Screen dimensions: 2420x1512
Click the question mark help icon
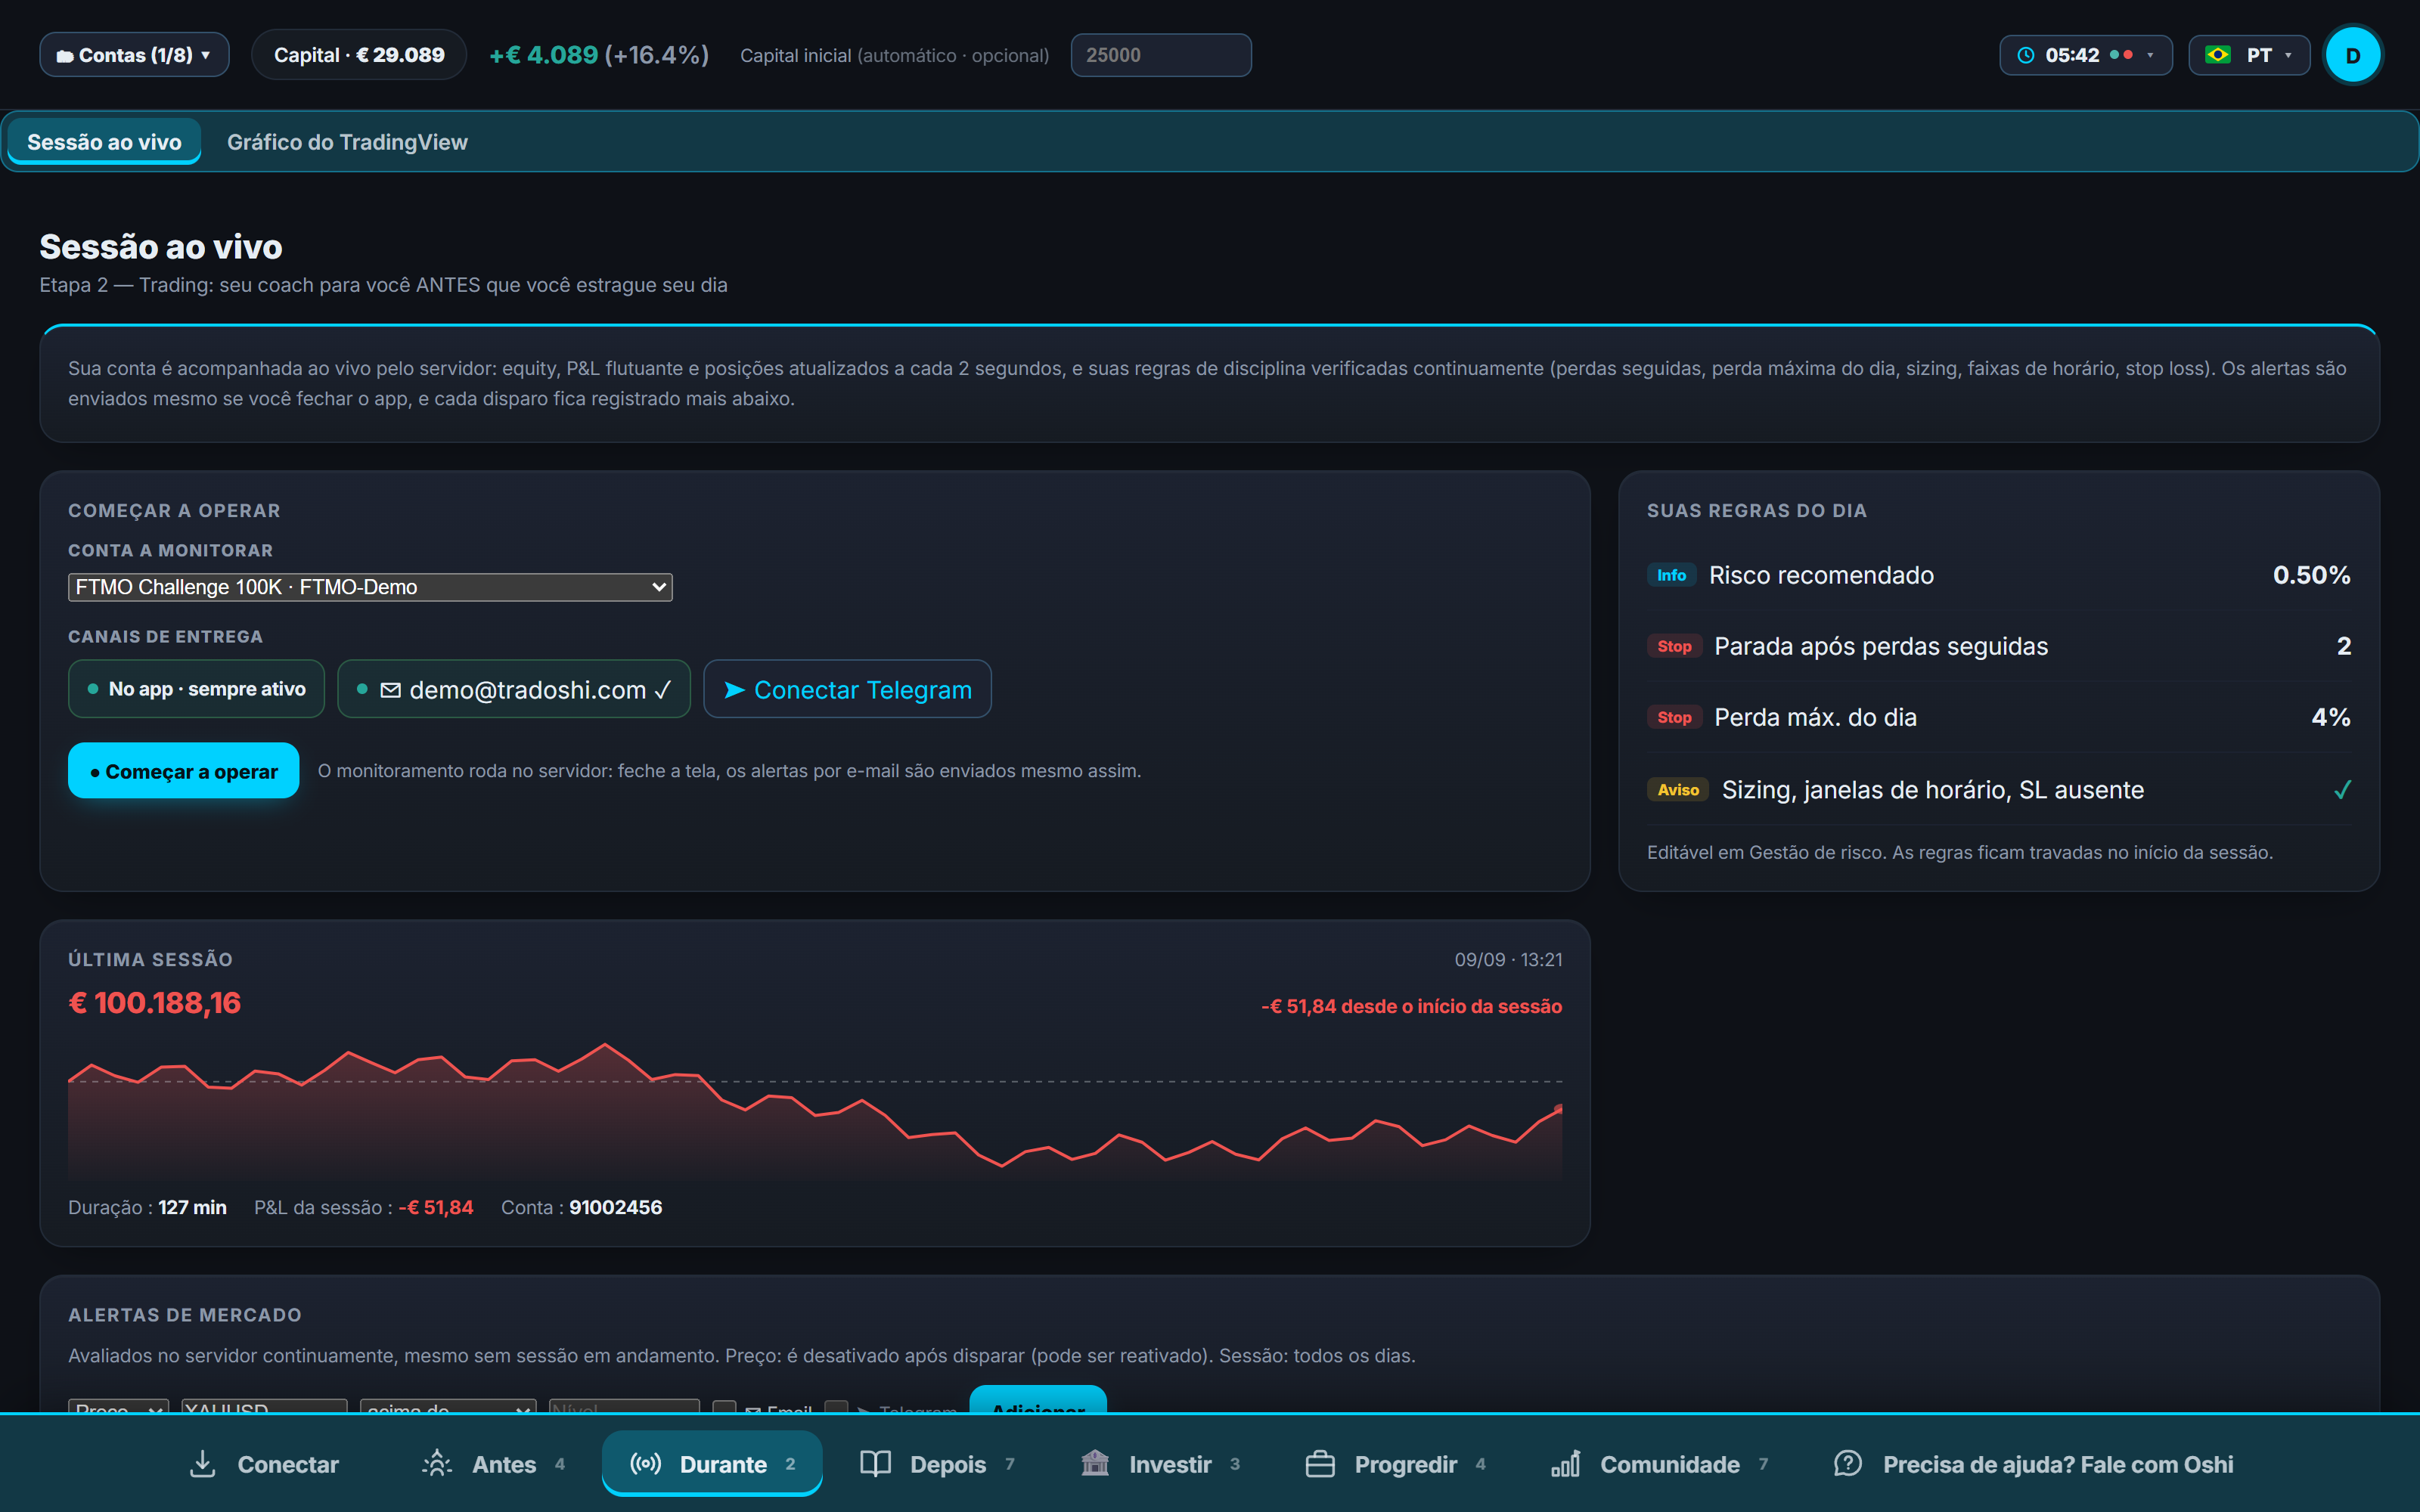1847,1464
